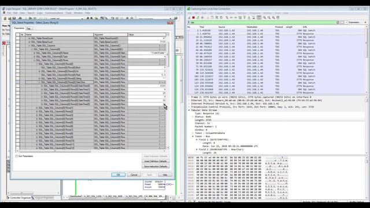370x208 pixels.
Task: Click Wireshark Expression button
Action: click(354, 23)
